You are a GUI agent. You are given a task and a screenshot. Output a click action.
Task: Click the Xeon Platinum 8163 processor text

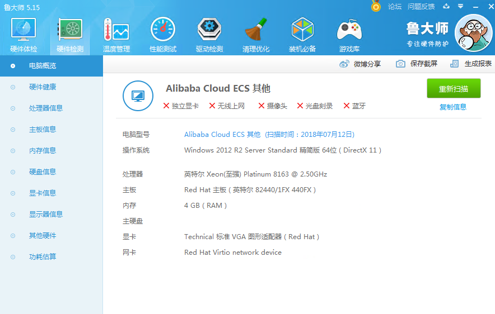(x=256, y=174)
